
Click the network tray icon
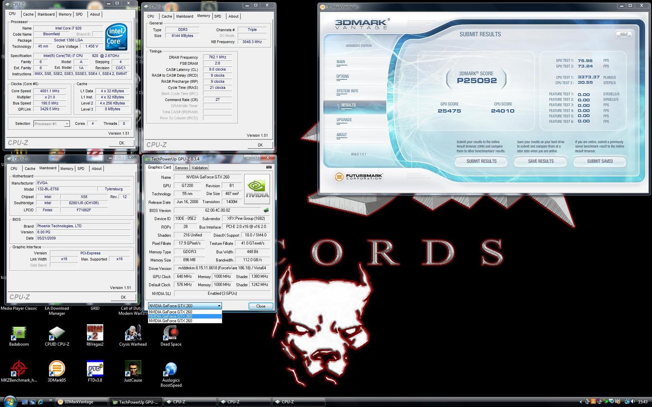coord(627,402)
